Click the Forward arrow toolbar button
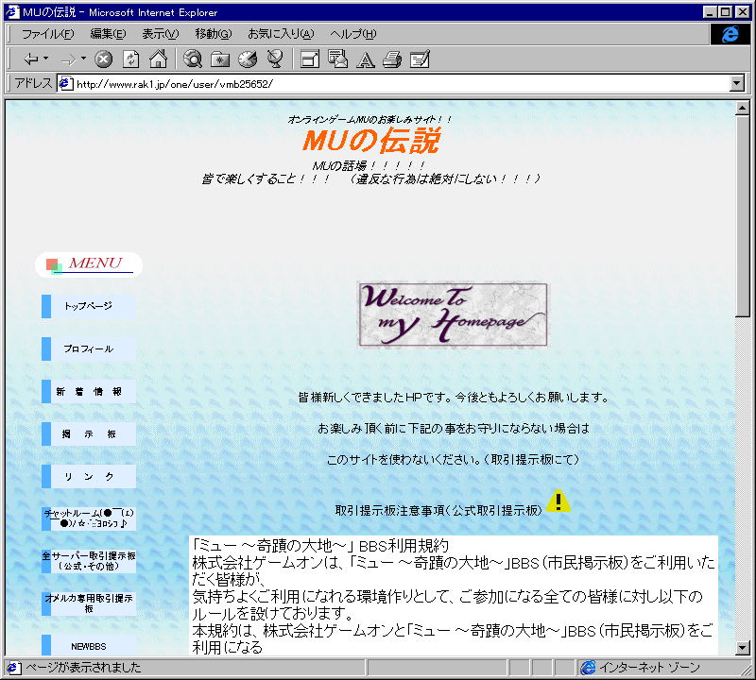Image resolution: width=756 pixels, height=680 pixels. [x=68, y=59]
